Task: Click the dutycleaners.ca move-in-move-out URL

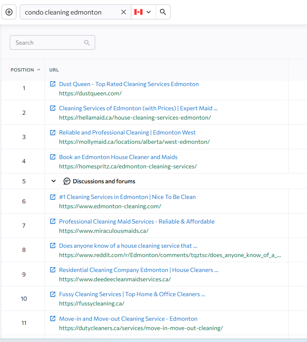Action: pos(141,328)
